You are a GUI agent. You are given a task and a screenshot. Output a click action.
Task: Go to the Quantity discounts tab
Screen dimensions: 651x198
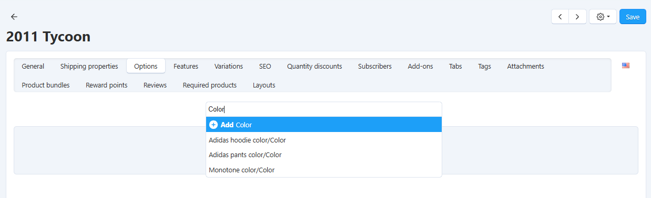[x=314, y=66]
